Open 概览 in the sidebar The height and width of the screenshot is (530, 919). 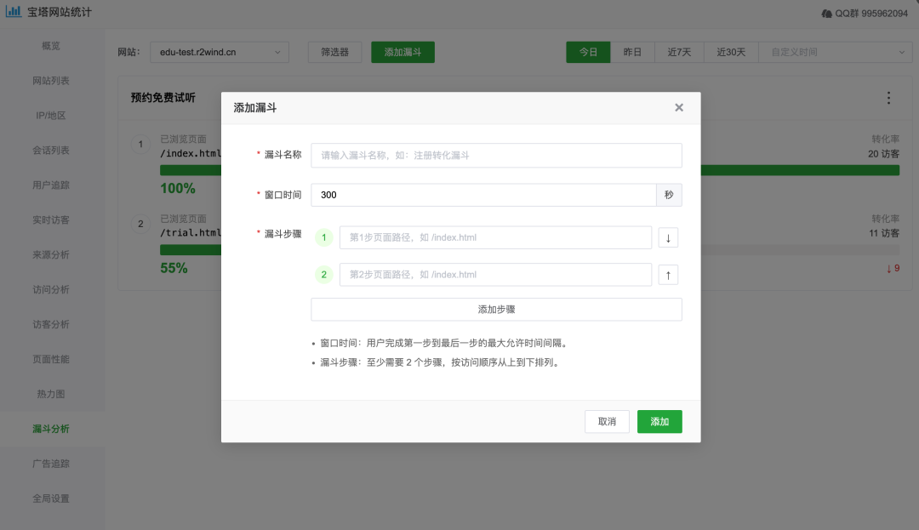[x=51, y=46]
